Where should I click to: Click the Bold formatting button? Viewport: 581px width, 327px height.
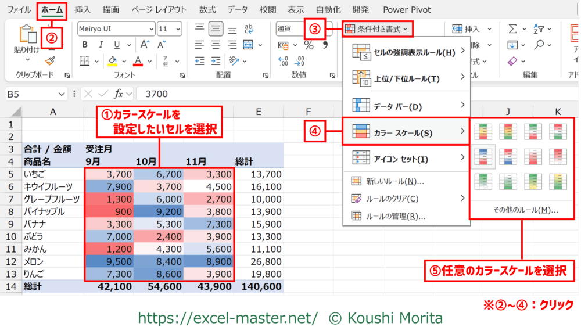pyautogui.click(x=85, y=45)
